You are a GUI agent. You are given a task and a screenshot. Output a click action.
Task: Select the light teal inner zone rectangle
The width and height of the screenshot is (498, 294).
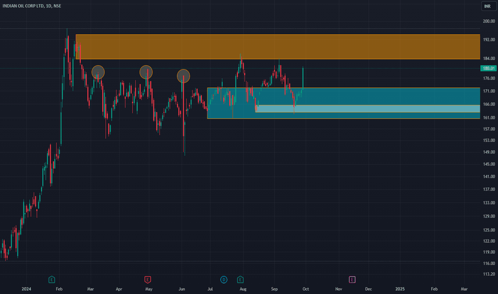click(x=368, y=109)
